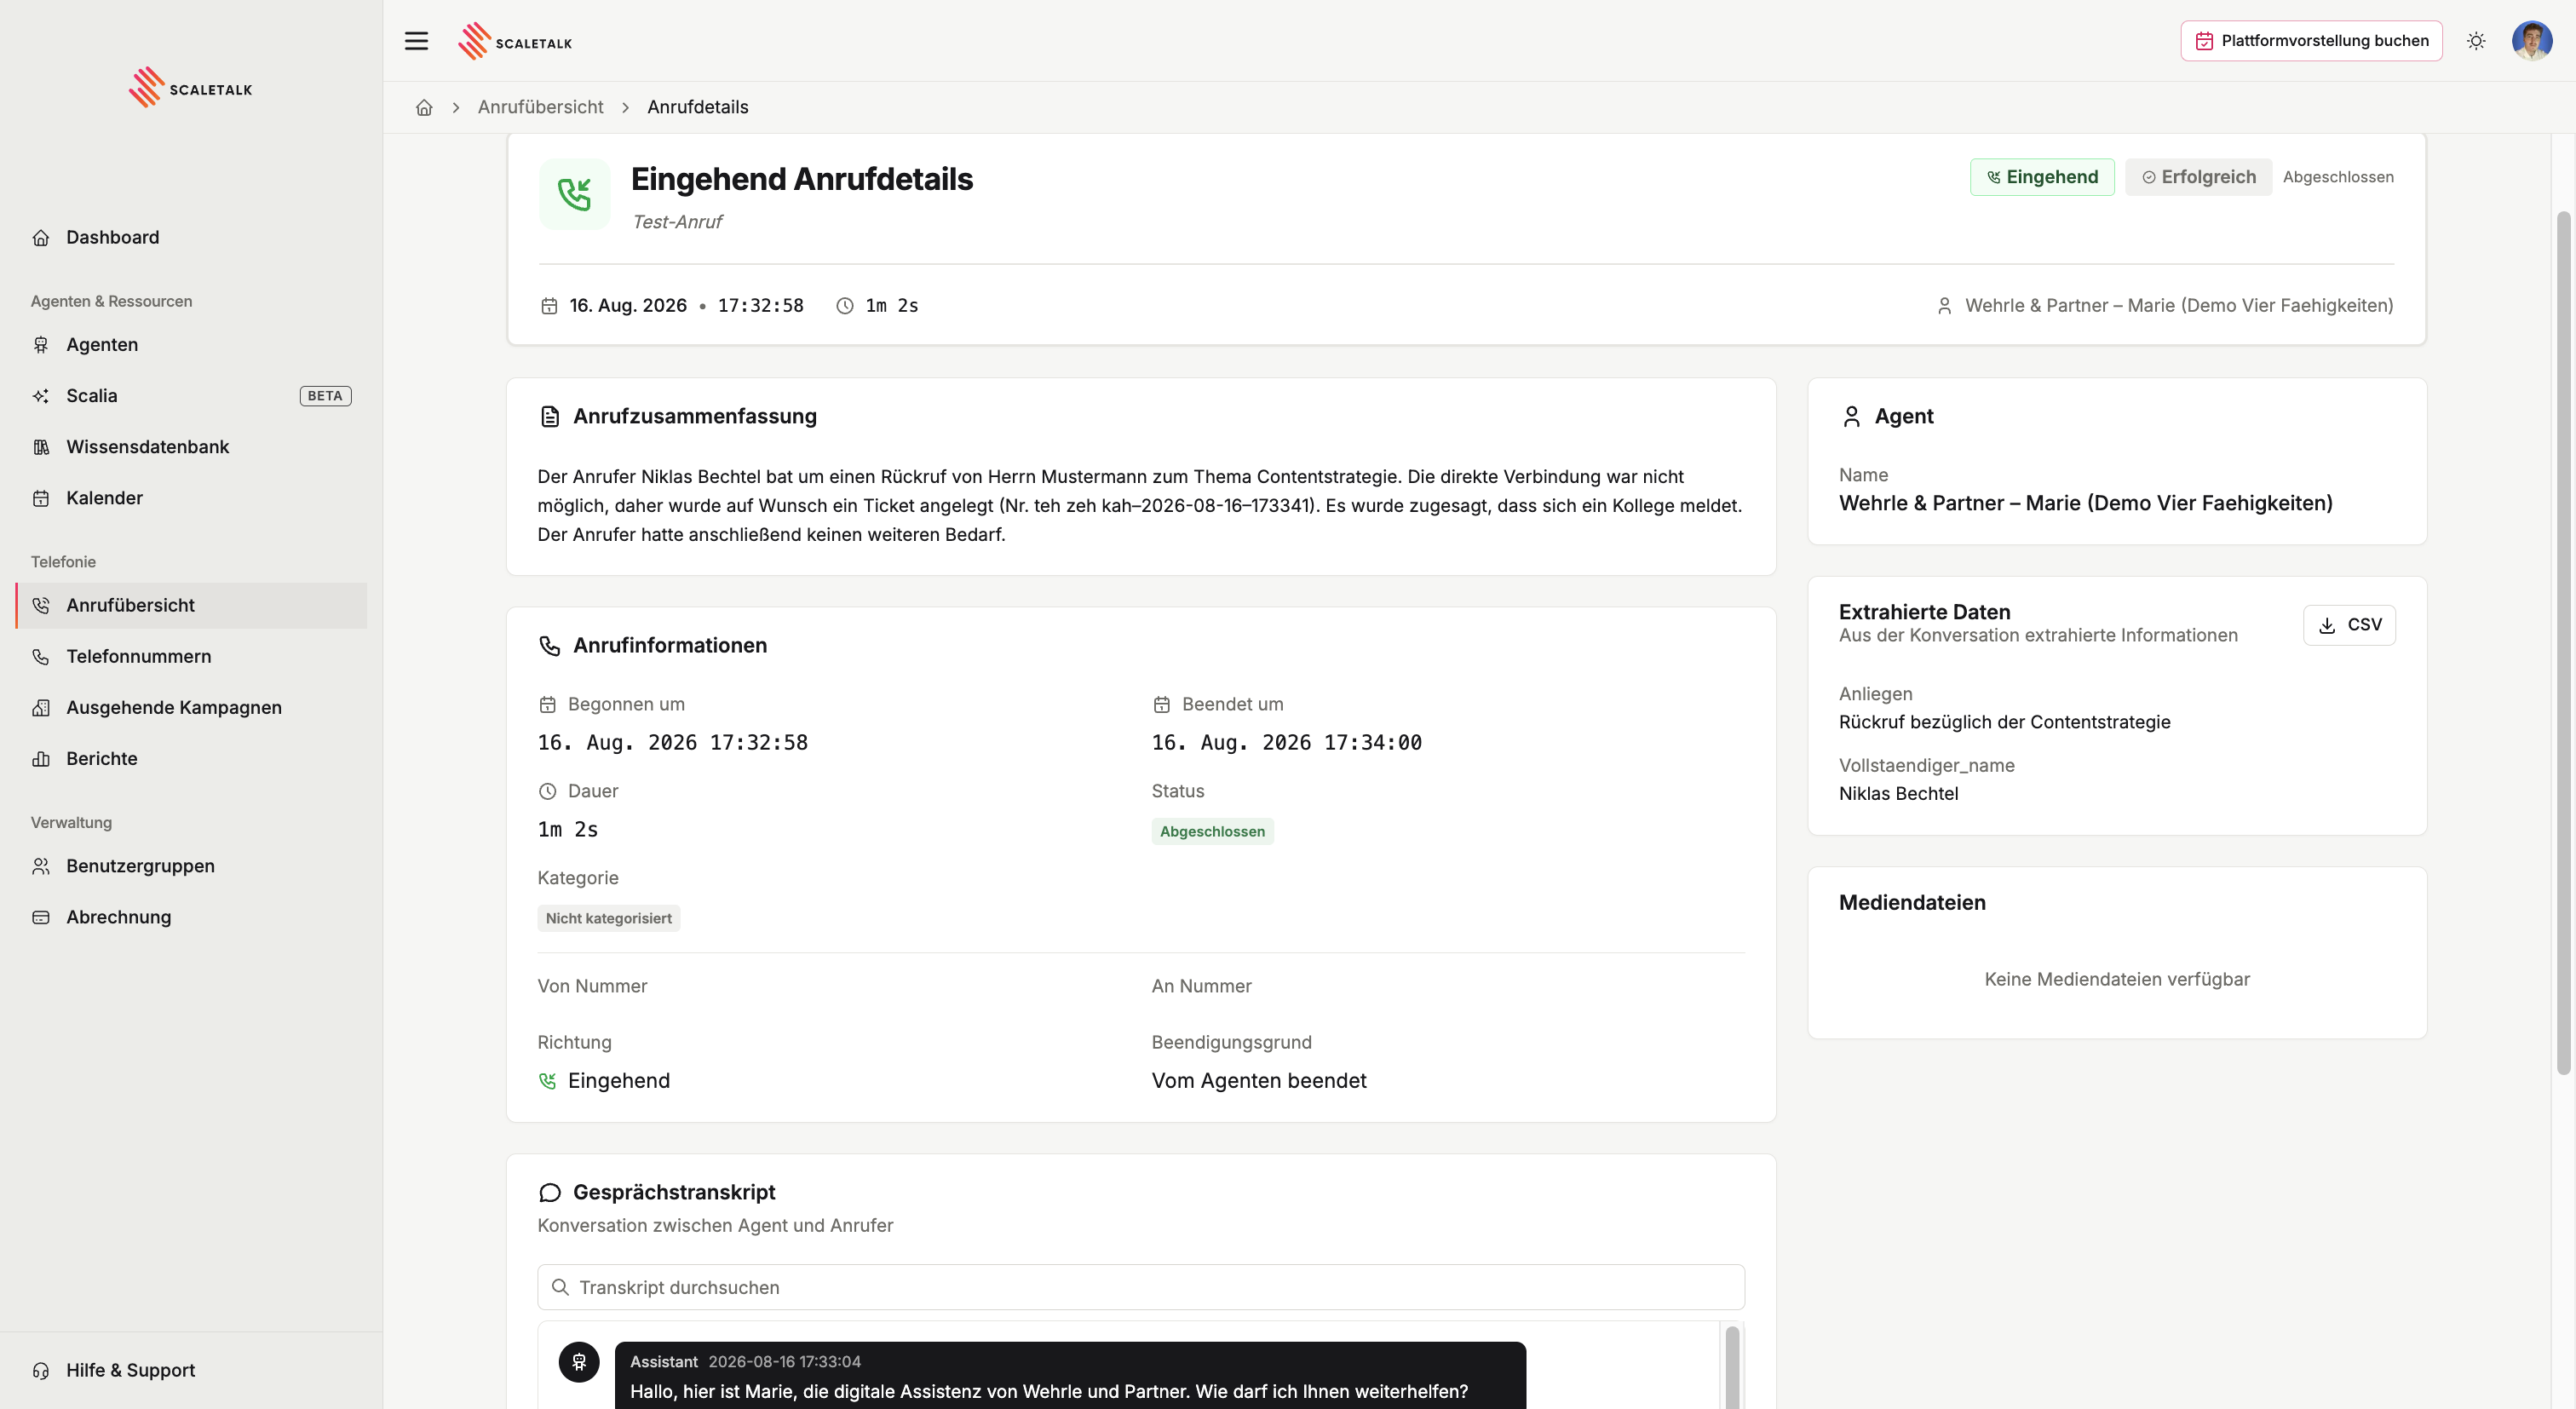This screenshot has height=1409, width=2576.
Task: Click the Abgeschlossen label in the header
Action: pos(2338,177)
